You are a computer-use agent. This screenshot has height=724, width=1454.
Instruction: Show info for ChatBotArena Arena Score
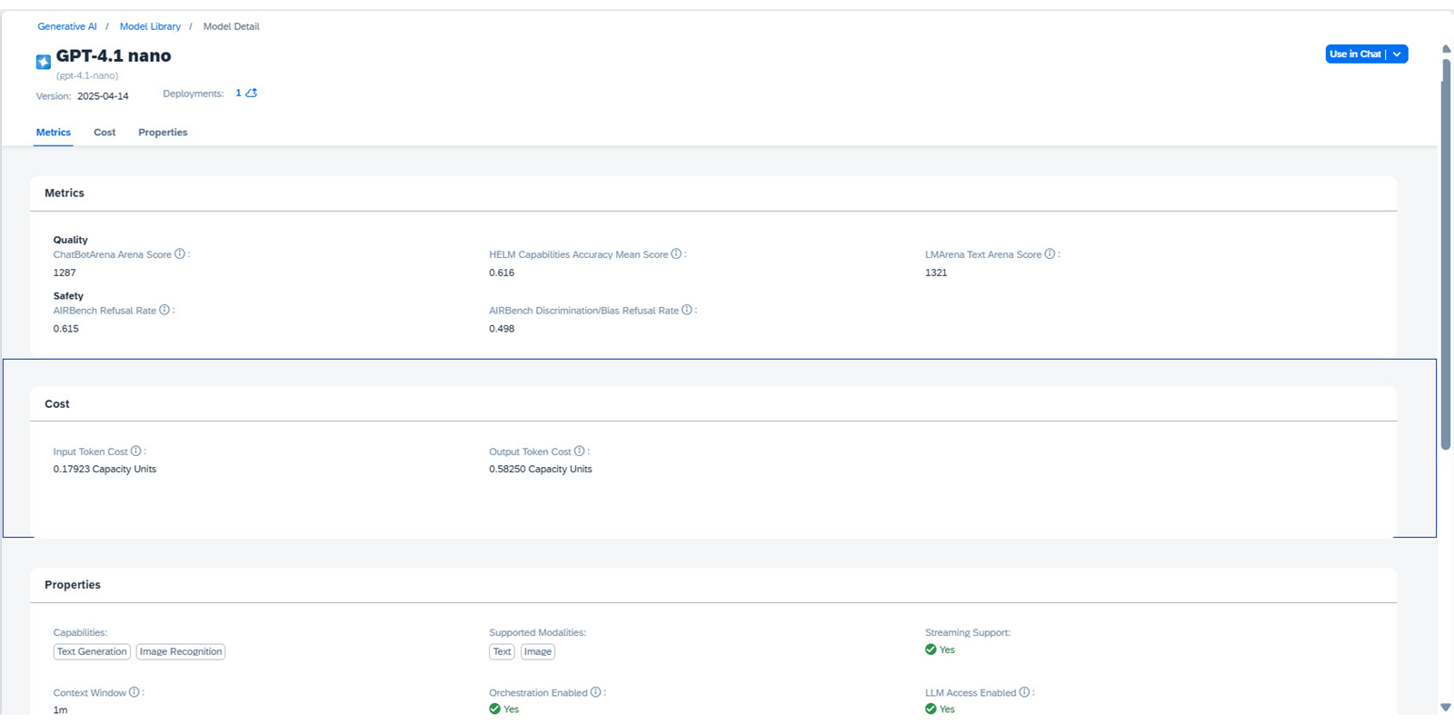tap(180, 254)
